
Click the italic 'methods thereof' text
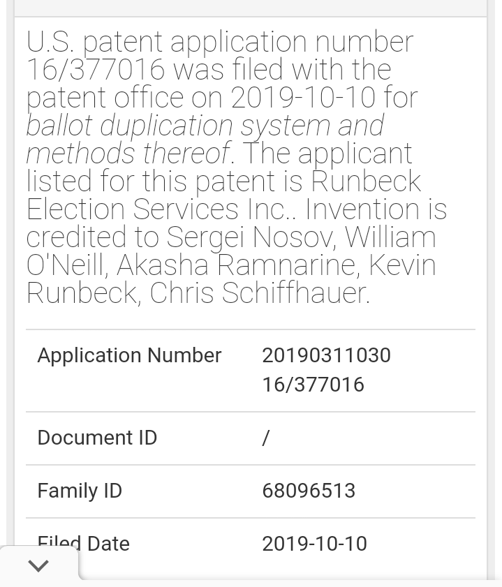128,154
